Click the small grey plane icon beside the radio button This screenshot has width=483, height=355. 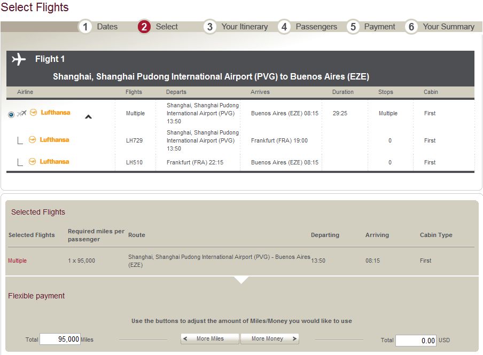point(21,114)
